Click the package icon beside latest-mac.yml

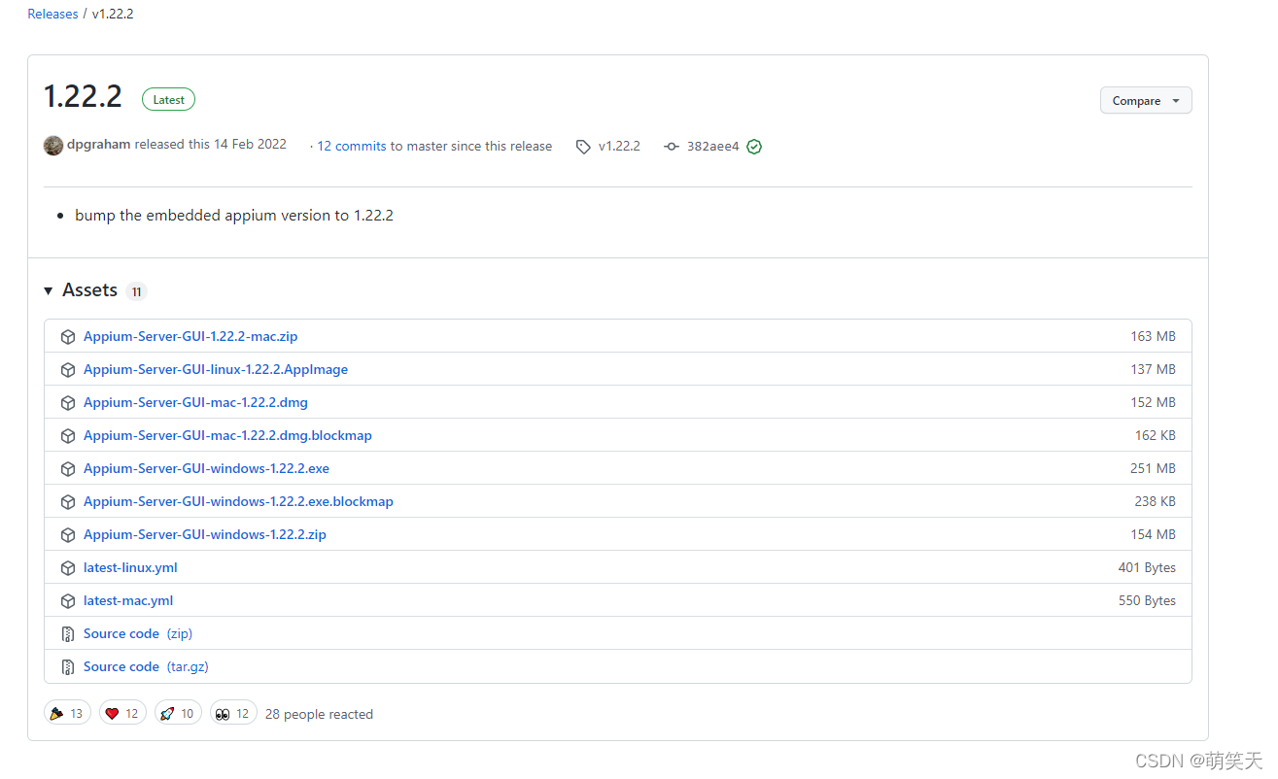point(68,601)
